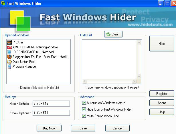The height and width of the screenshot is (134, 176).
Task: Click the Show Options hotkey field
Action: click(x=51, y=113)
